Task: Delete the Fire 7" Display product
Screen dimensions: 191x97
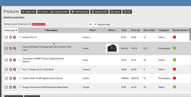Action: pos(11,69)
